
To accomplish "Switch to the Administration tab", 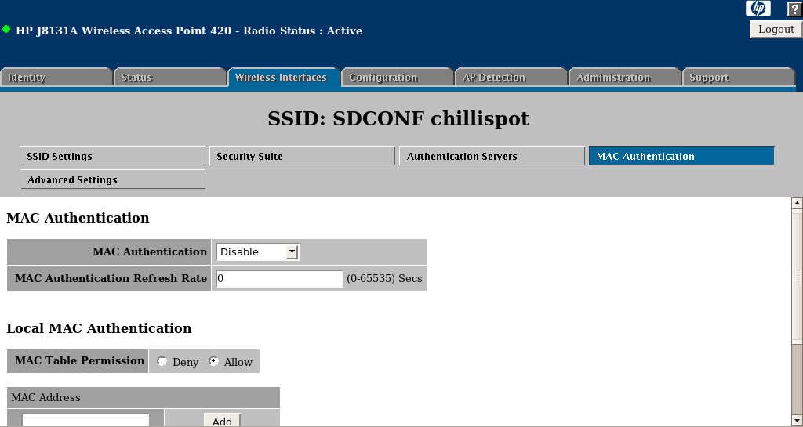I will click(x=623, y=78).
